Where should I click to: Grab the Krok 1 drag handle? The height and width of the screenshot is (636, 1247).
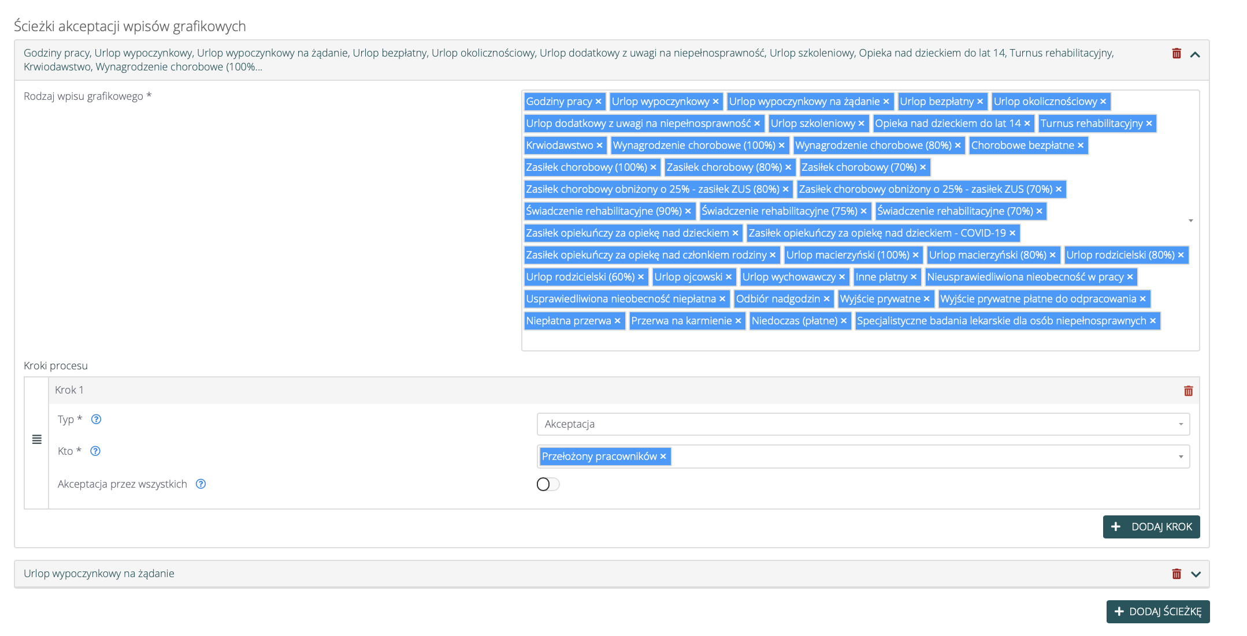point(37,440)
